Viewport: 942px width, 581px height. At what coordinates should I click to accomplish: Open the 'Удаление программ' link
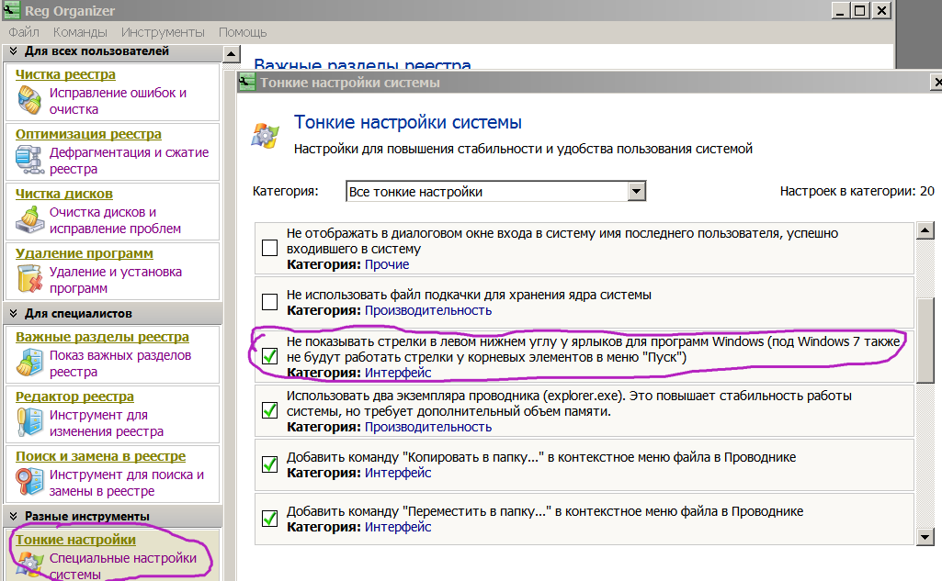coord(85,253)
